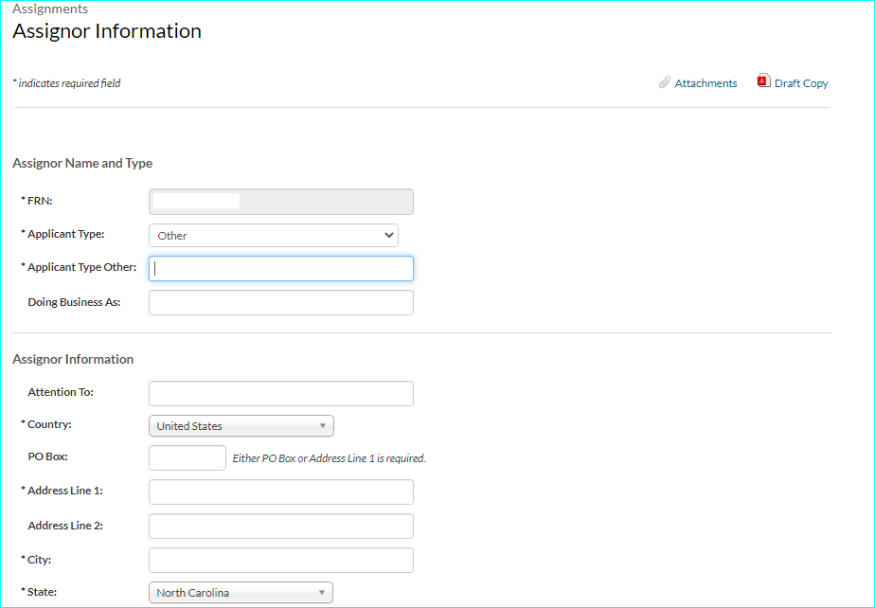Select the PO Box input
The width and height of the screenshot is (875, 608).
click(x=187, y=457)
